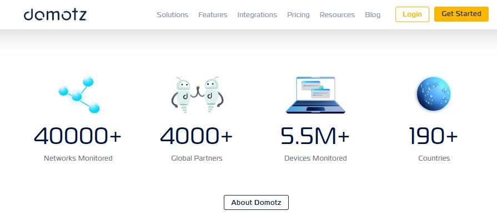Click the Login button

412,14
